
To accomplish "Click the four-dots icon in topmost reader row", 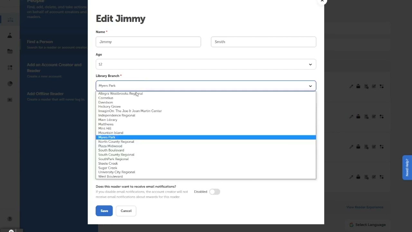I will 382,86.
